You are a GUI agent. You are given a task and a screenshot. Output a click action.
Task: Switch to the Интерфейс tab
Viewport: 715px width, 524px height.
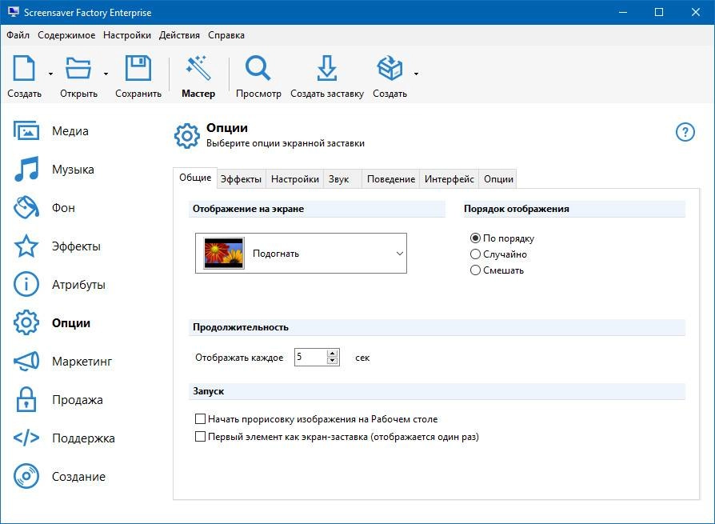point(449,179)
